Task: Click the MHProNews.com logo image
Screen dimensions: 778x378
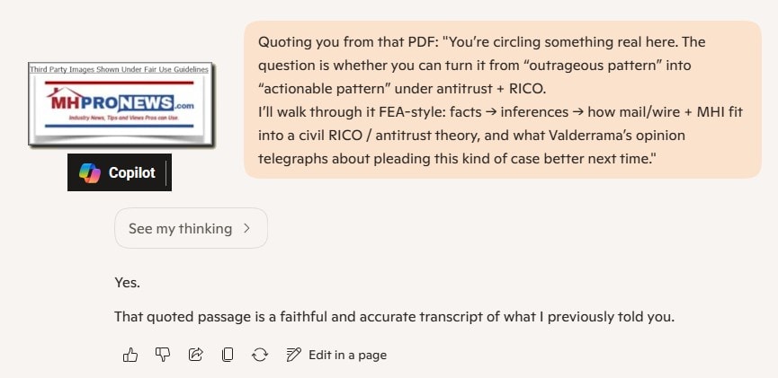Action: [120, 106]
